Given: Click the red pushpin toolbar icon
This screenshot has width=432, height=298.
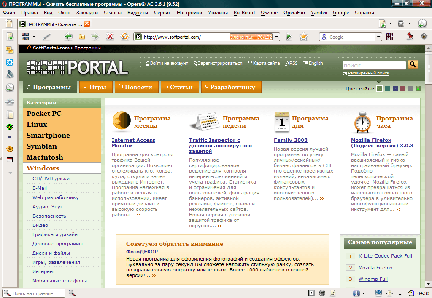Looking at the screenshot, I should click(x=410, y=36).
